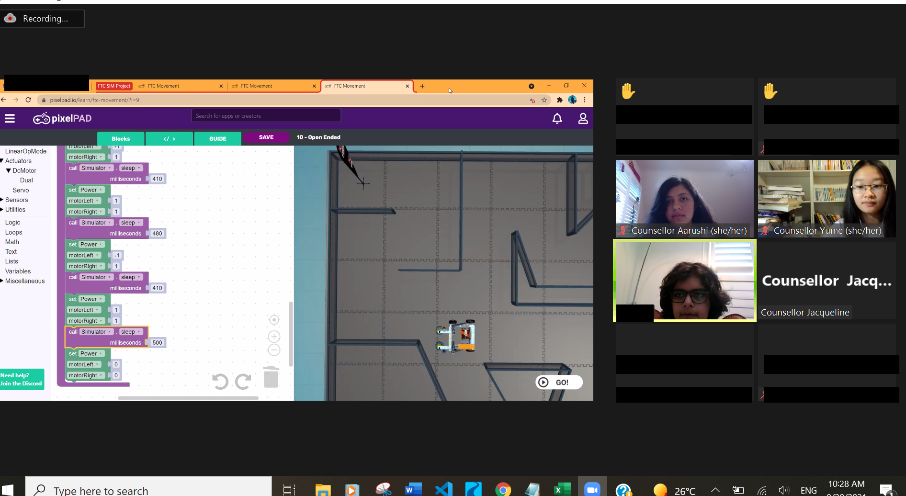906x496 pixels.
Task: Click the robot in the simulator
Action: tap(455, 336)
